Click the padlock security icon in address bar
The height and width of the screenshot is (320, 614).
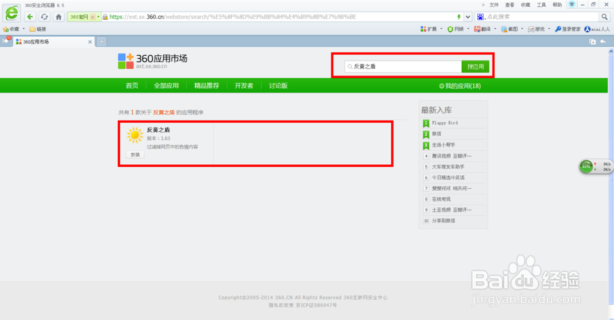click(105, 17)
